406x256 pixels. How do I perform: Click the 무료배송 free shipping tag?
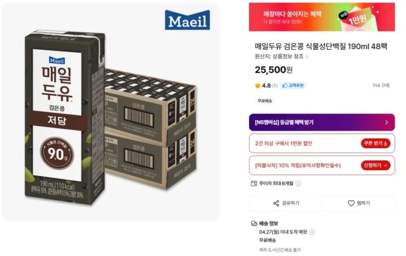[264, 100]
